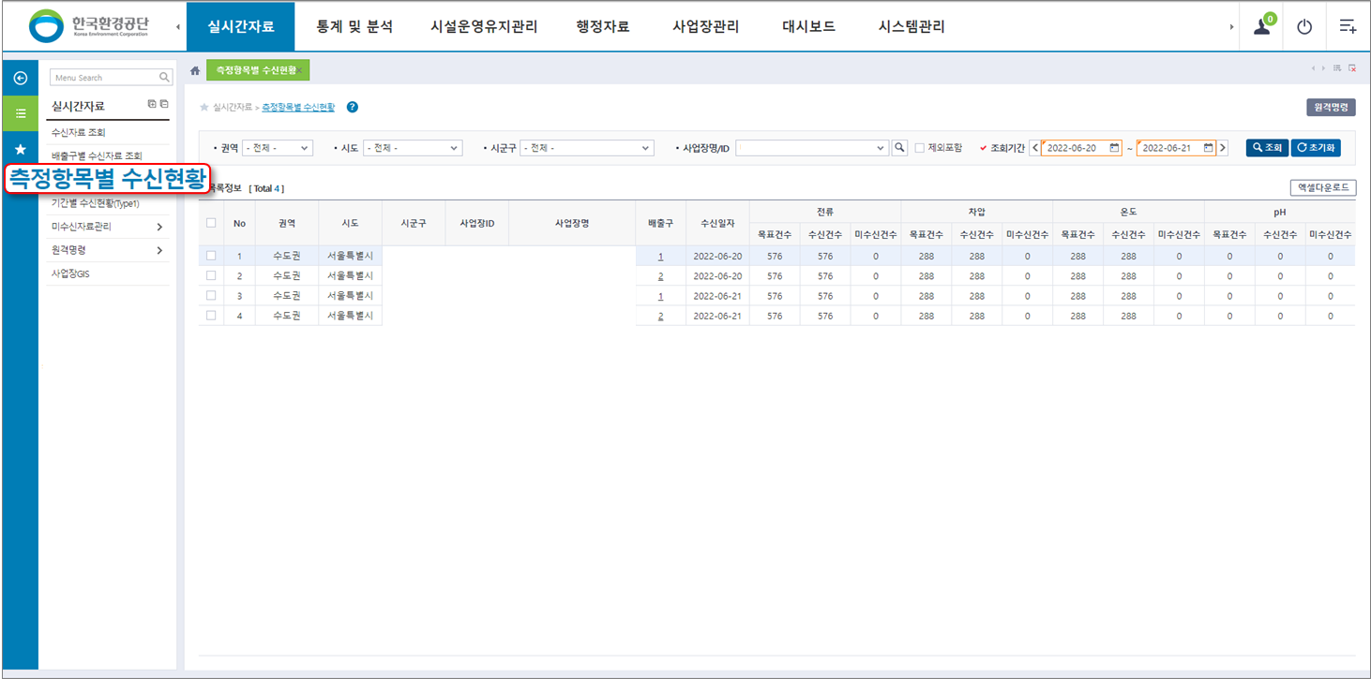
Task: Click the 사업장명/ID search magnifier button
Action: (x=899, y=148)
